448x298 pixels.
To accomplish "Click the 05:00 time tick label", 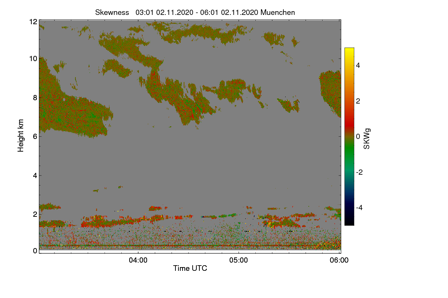I will pyautogui.click(x=239, y=260).
